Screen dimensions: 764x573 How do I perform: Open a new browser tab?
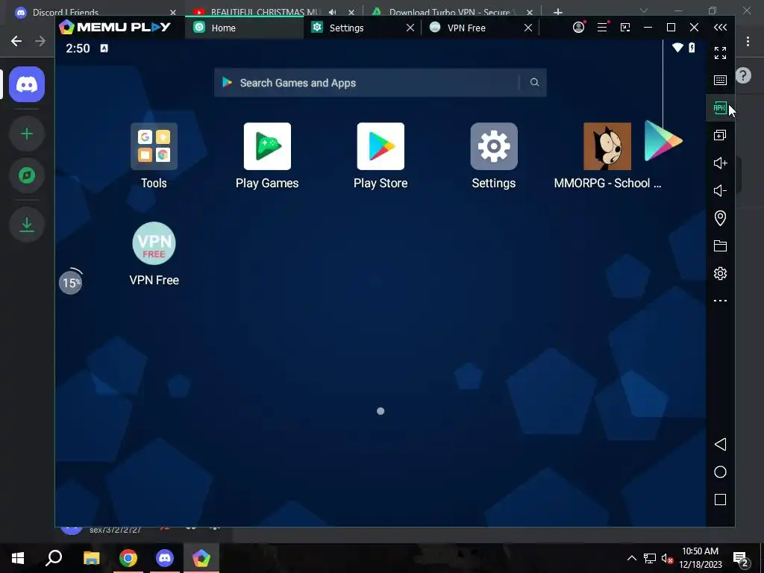pos(558,12)
